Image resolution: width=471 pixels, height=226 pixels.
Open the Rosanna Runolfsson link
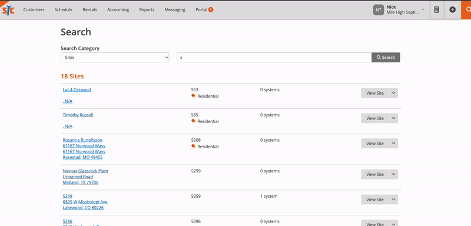(82, 140)
